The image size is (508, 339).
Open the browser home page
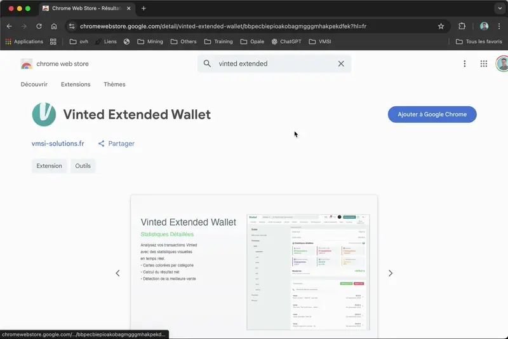pos(54,26)
